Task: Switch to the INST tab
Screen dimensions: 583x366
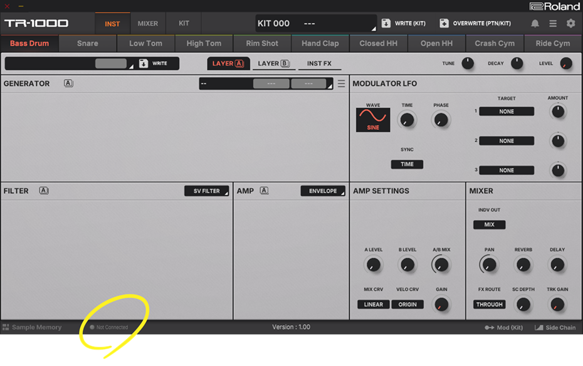Action: (112, 23)
